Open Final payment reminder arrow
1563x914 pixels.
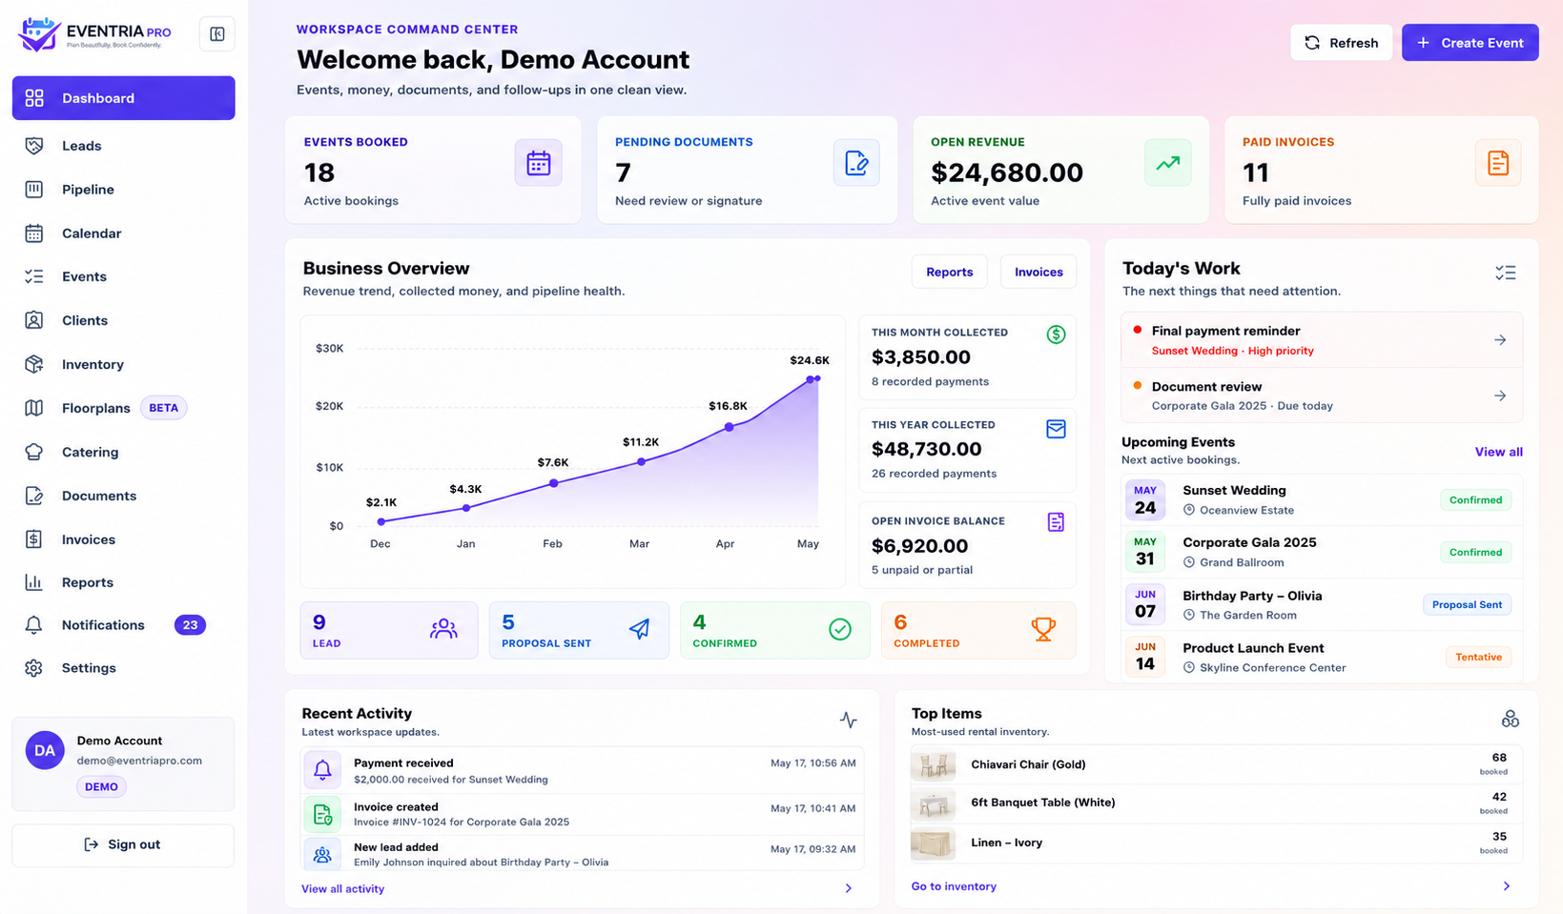tap(1500, 340)
